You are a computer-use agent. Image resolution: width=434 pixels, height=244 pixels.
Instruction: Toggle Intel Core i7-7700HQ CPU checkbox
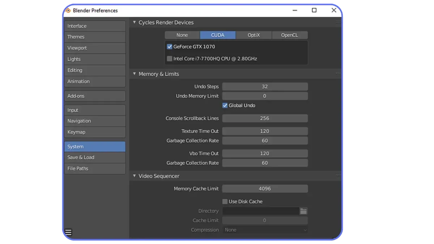point(169,59)
